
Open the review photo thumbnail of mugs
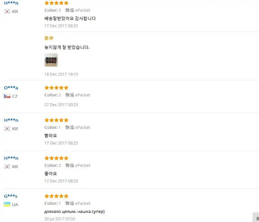coord(51,60)
